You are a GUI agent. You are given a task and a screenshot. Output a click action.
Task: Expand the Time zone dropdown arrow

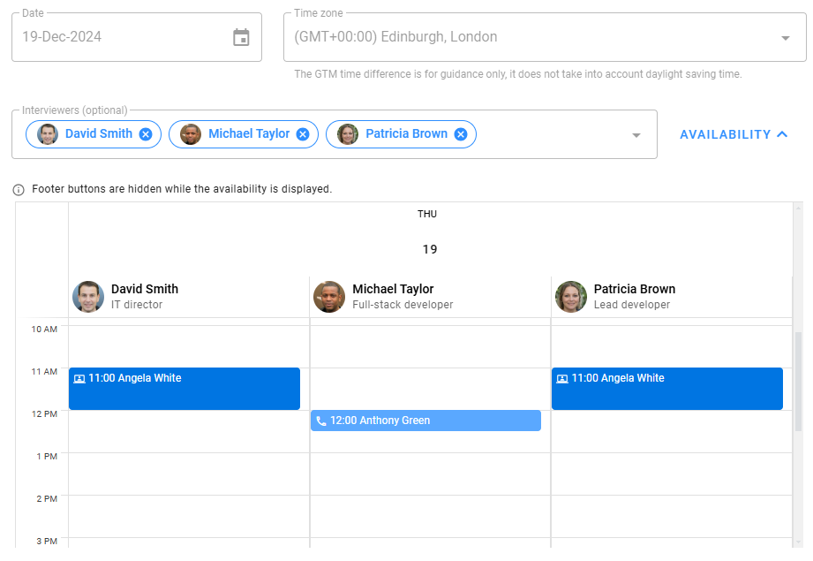pos(785,38)
